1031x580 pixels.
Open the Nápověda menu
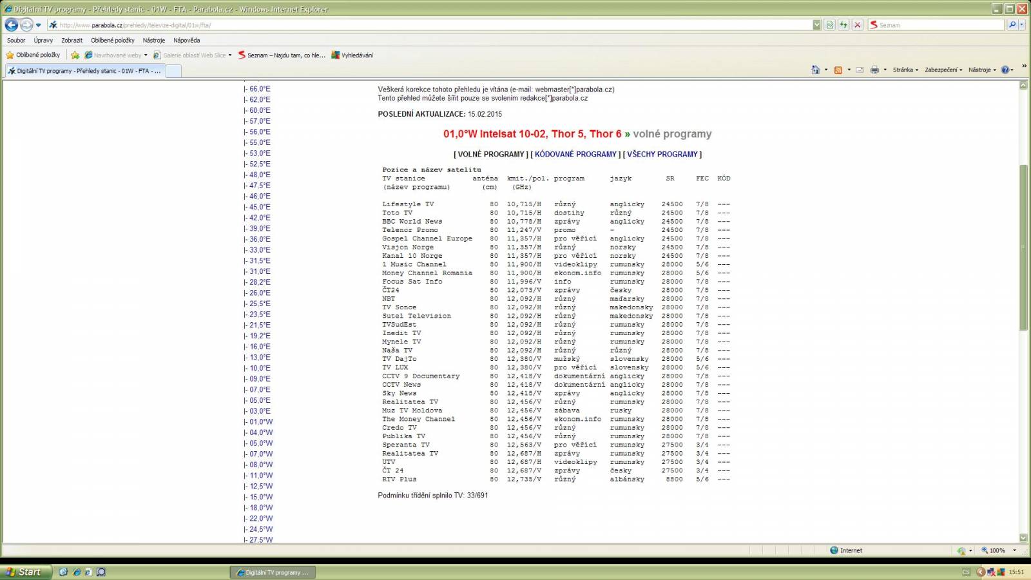[186, 40]
